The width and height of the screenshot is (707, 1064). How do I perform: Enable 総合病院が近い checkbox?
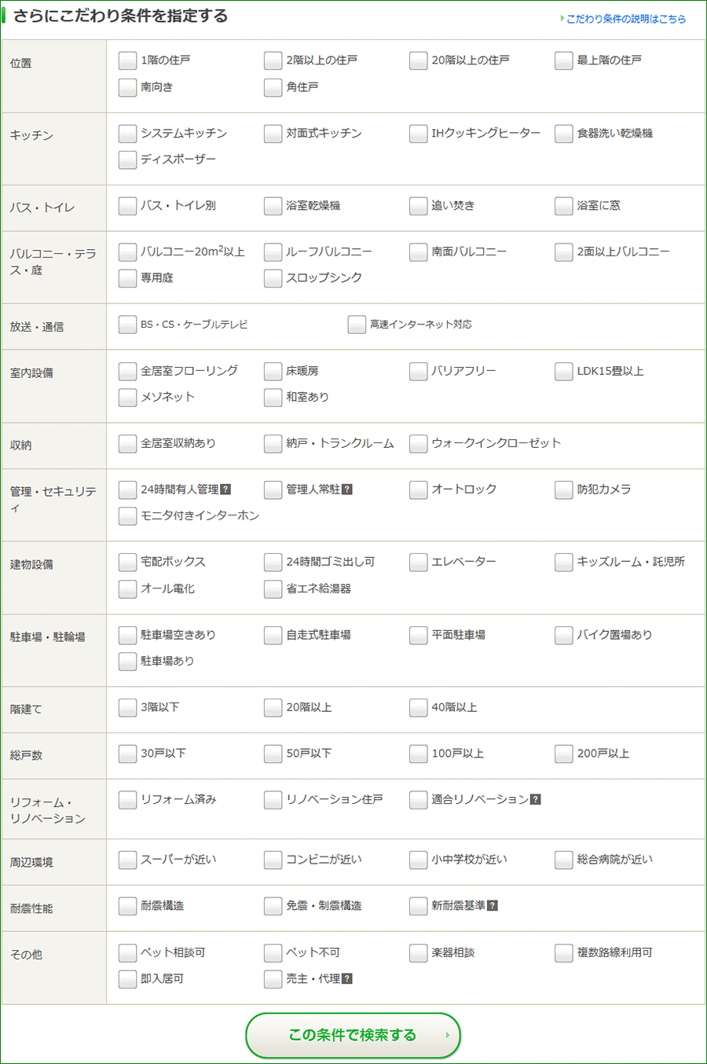pos(563,860)
